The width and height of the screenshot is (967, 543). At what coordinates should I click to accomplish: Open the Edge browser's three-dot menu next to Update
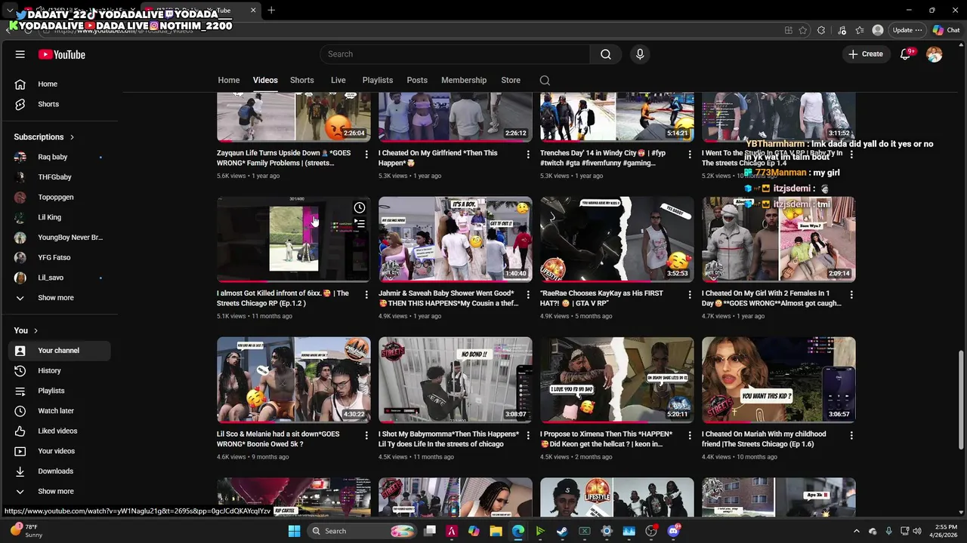pos(919,30)
